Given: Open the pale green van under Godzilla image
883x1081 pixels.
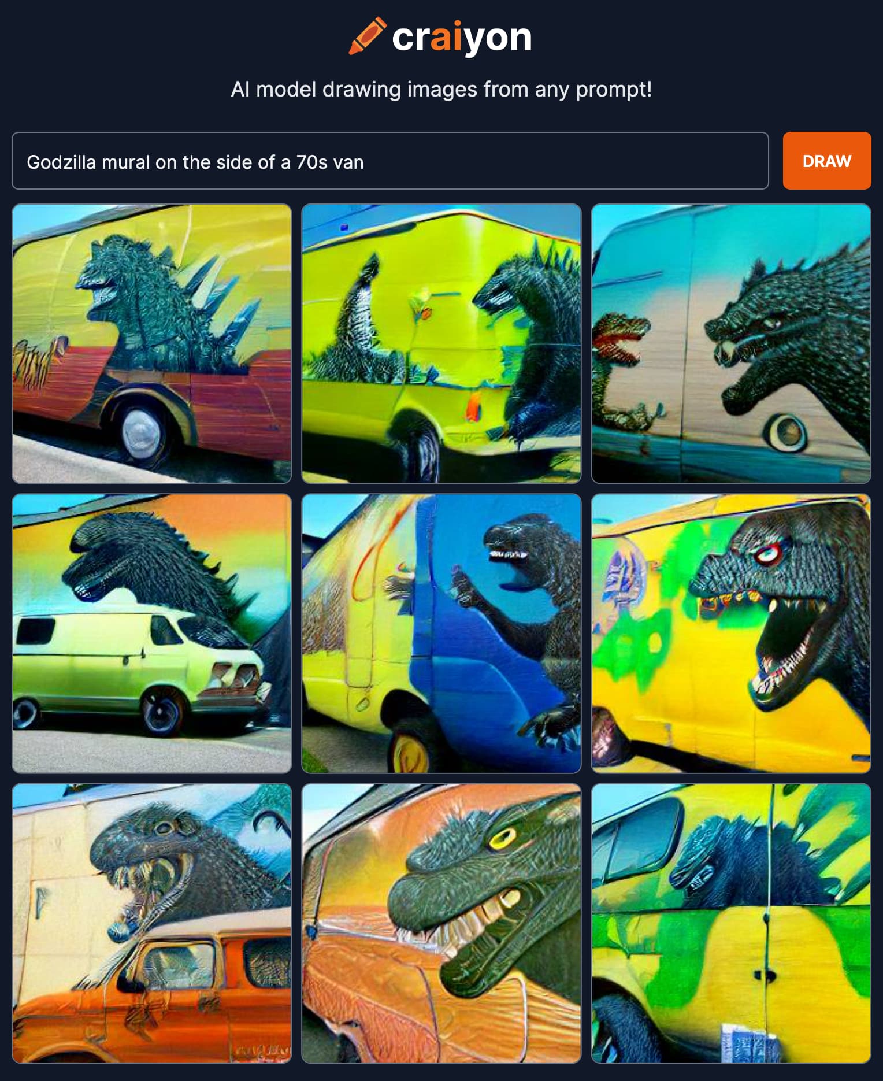Looking at the screenshot, I should pyautogui.click(x=151, y=634).
